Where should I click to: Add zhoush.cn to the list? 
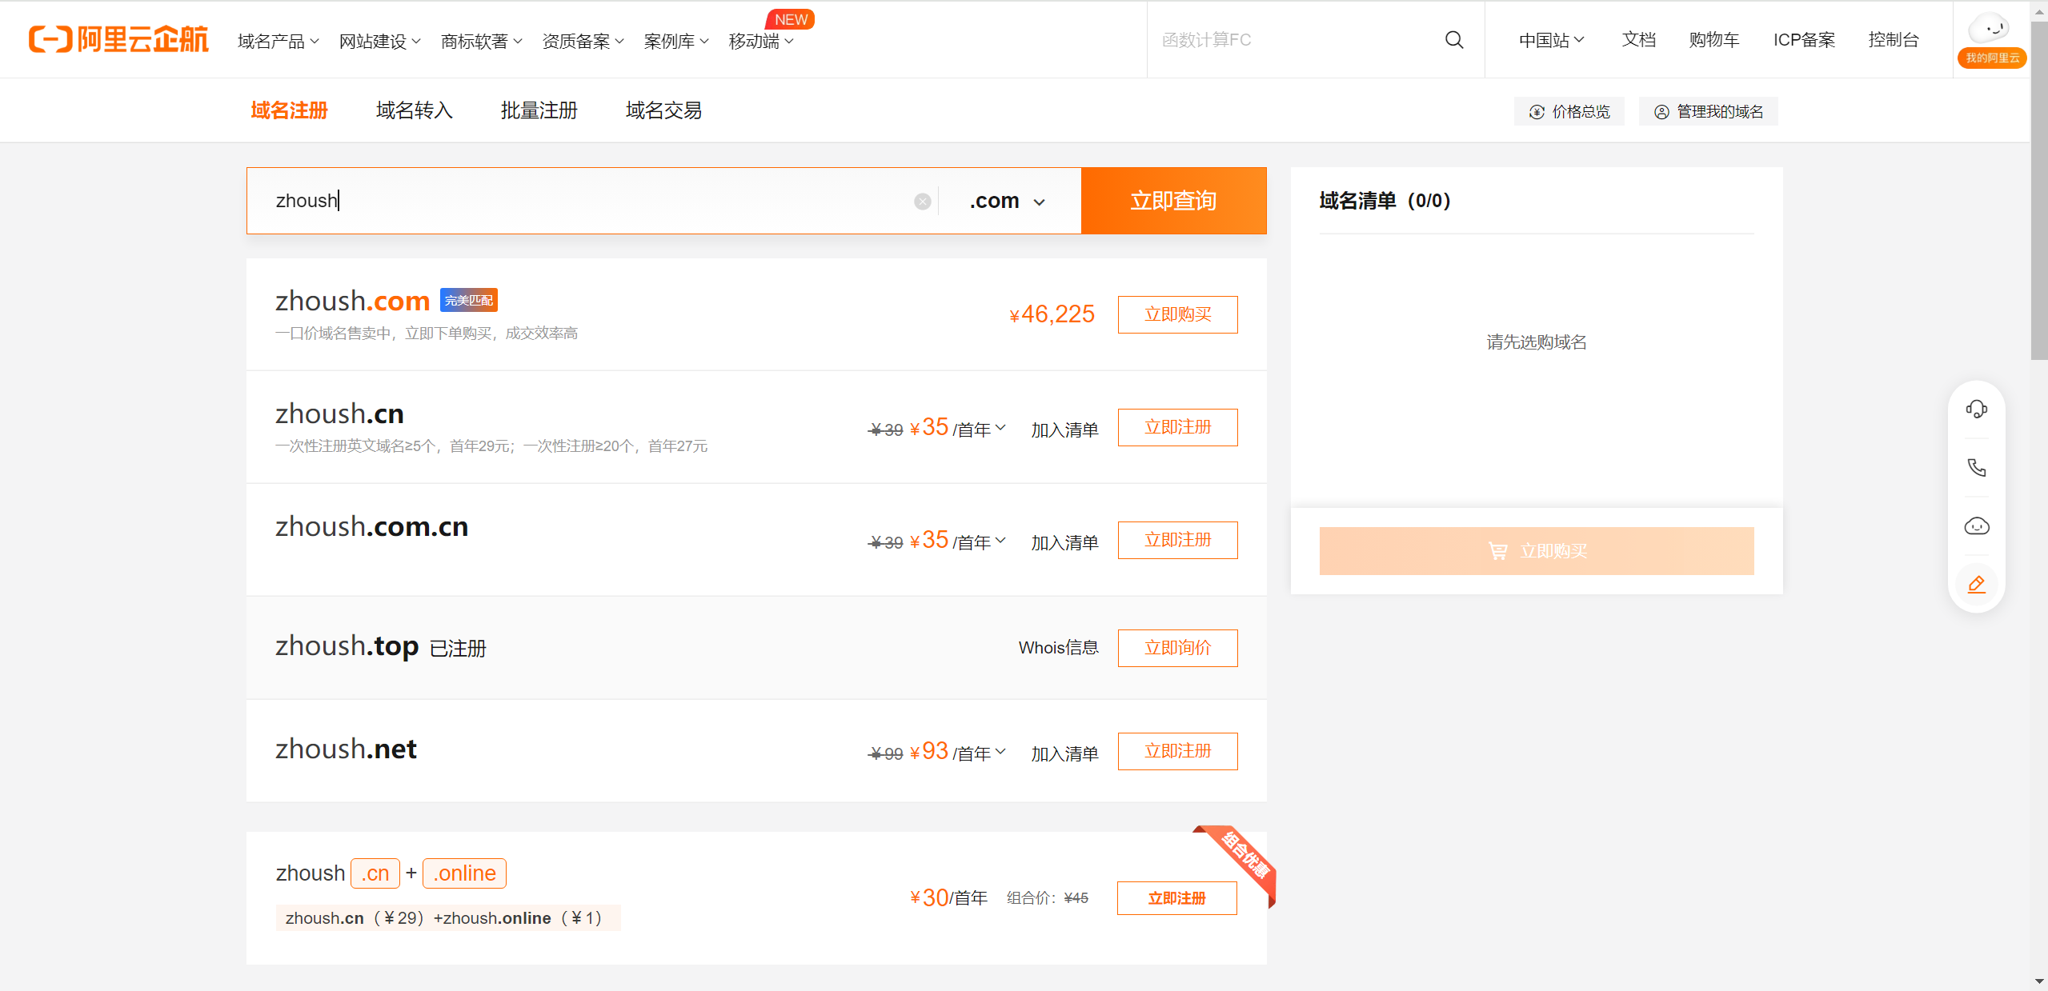click(1064, 430)
